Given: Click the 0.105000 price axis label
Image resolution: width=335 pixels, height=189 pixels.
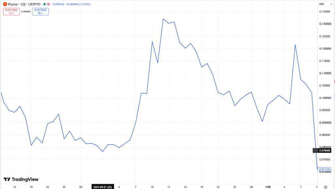Looking at the screenshot, I should point(325,85).
